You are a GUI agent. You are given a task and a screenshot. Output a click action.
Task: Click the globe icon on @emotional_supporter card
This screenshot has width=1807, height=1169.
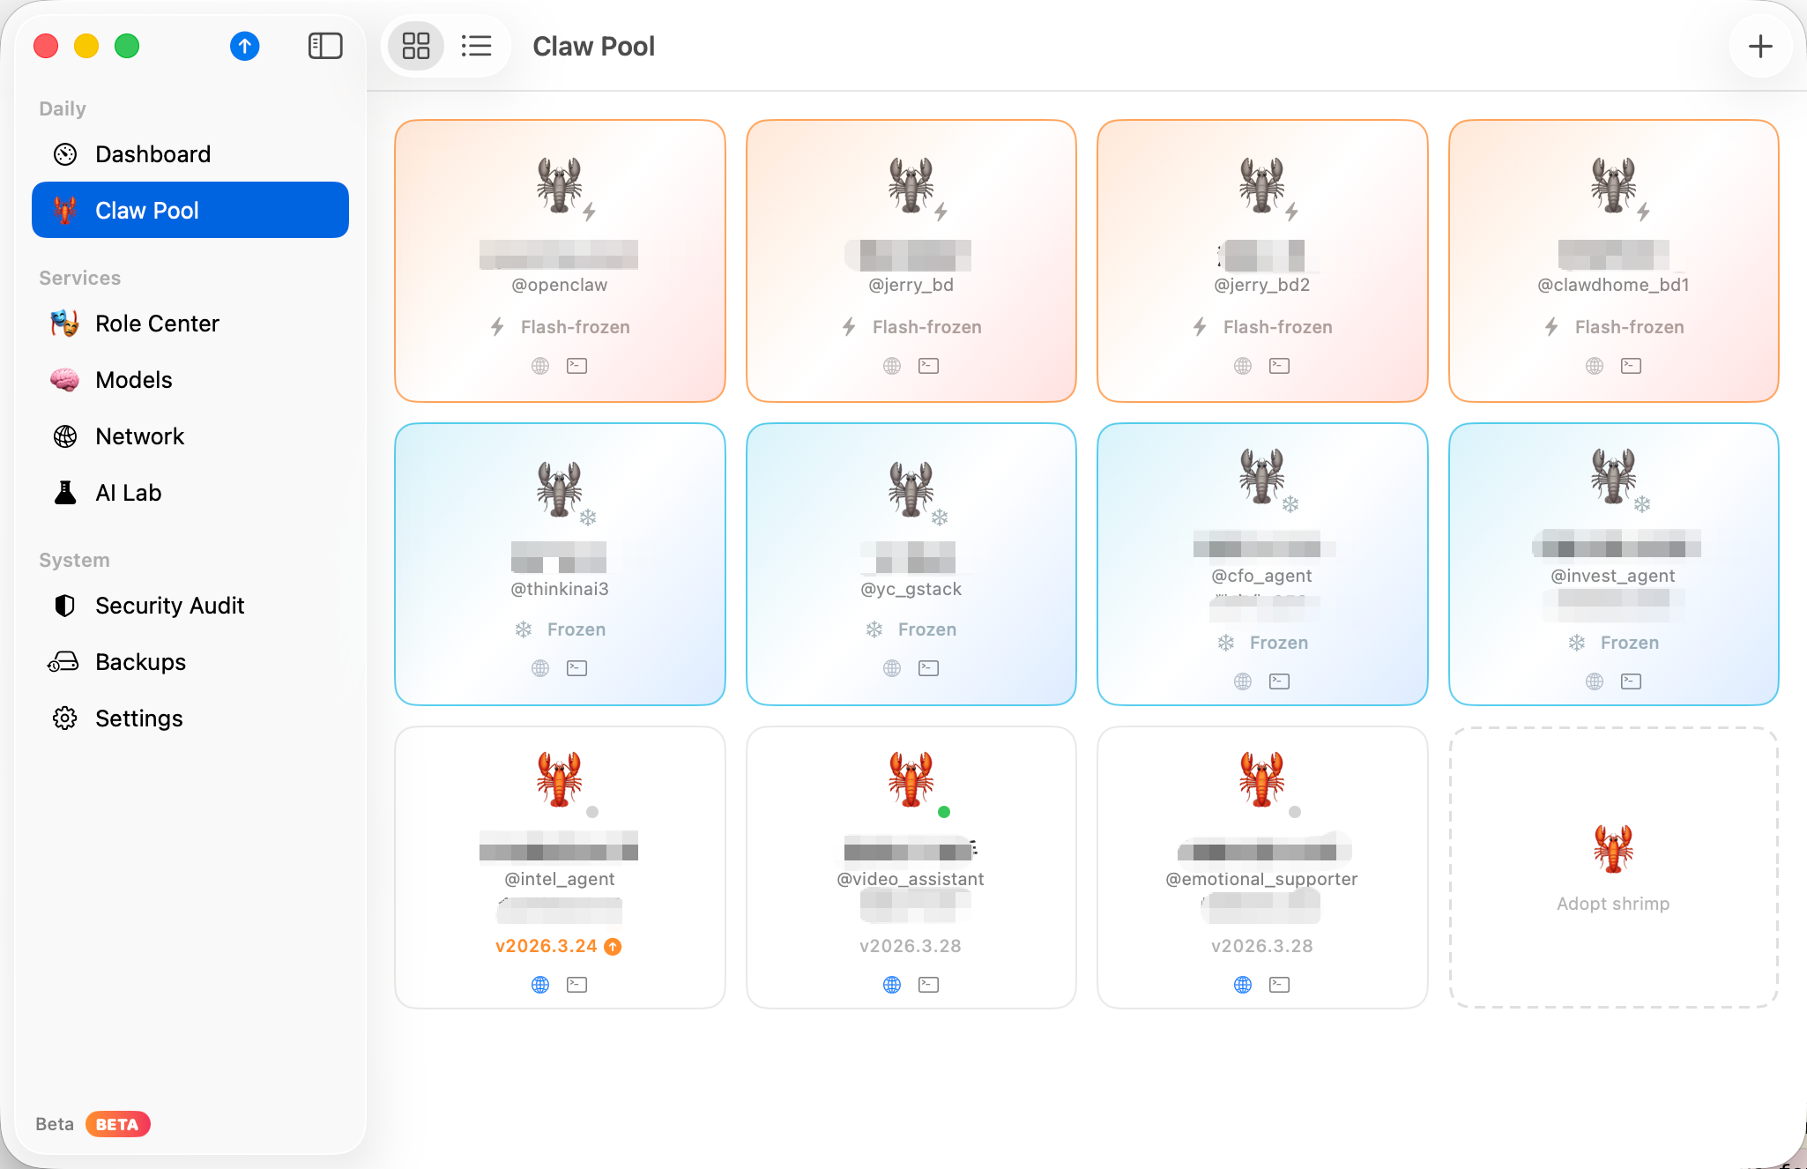click(1243, 984)
